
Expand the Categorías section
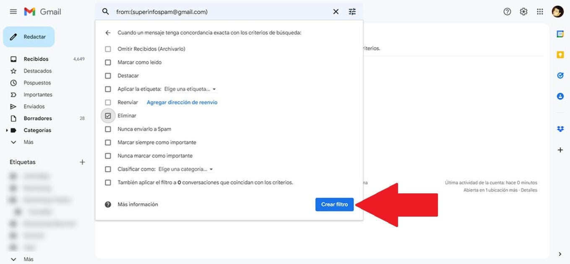click(7, 131)
